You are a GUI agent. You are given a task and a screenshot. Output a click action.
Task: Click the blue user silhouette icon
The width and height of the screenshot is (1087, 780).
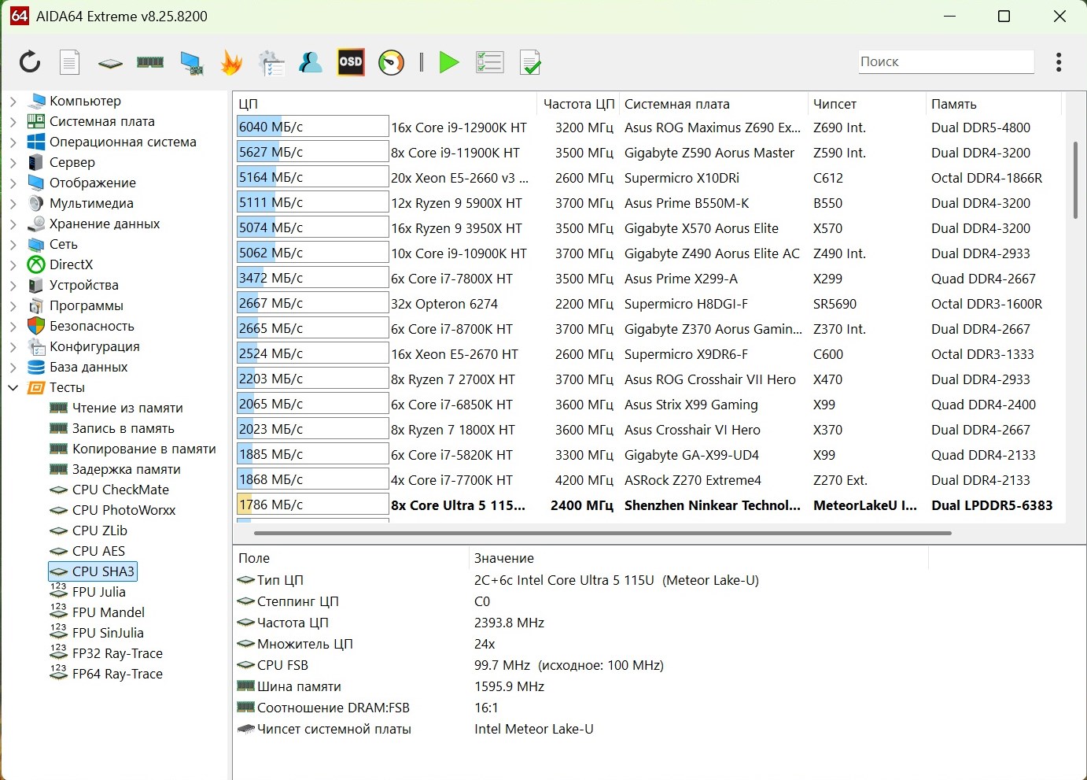pos(311,62)
